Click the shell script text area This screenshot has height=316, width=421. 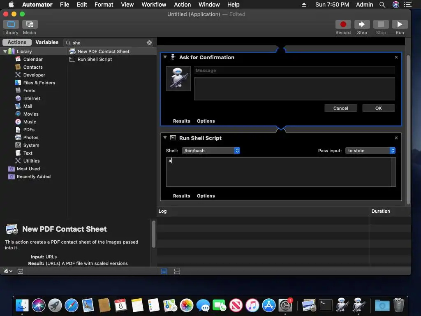279,172
